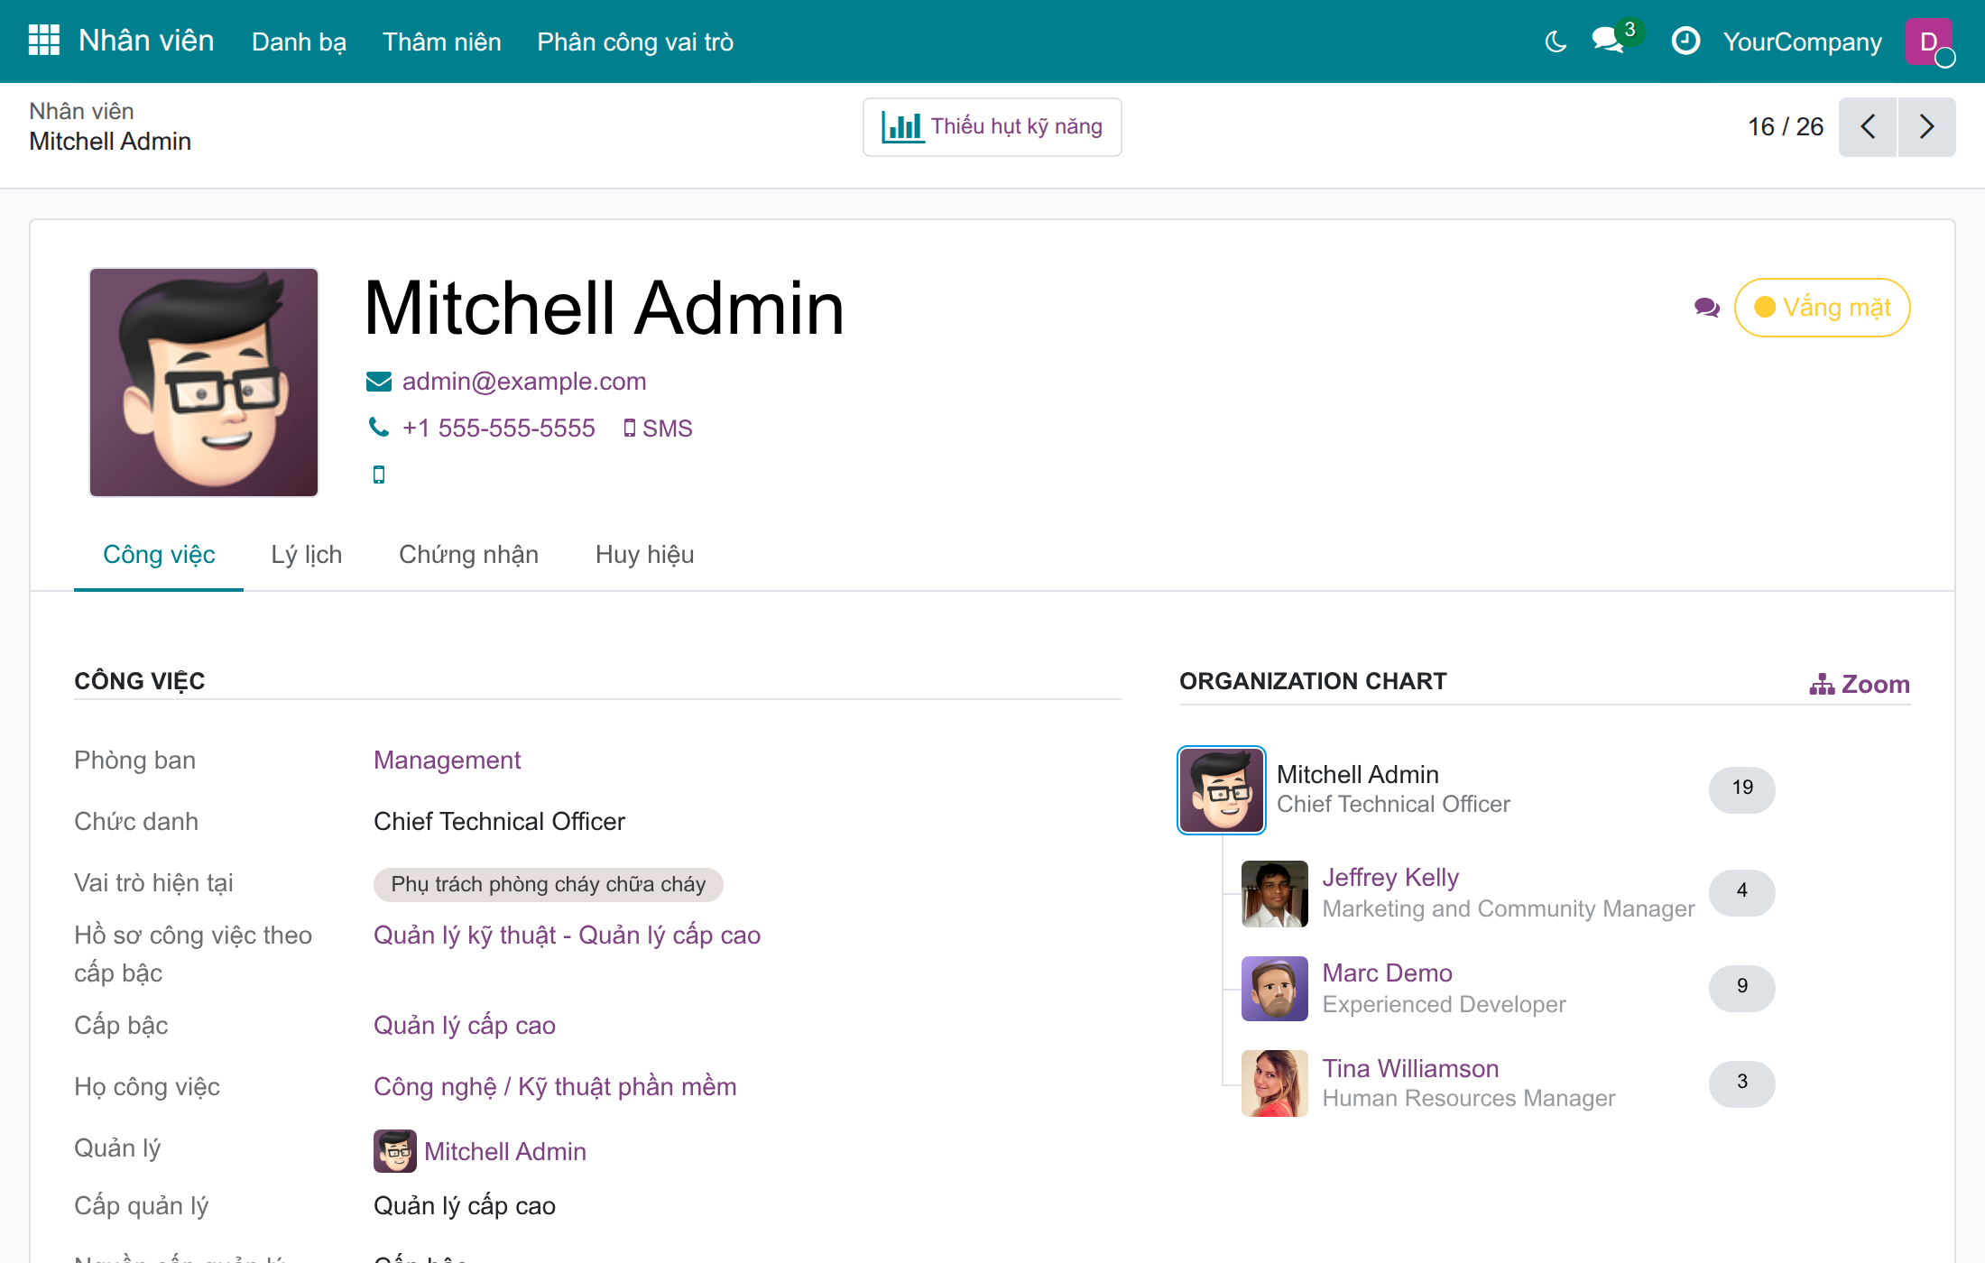Expand Marc Demo's subordinates count 9
Screen dimensions: 1985x1263
1741,987
